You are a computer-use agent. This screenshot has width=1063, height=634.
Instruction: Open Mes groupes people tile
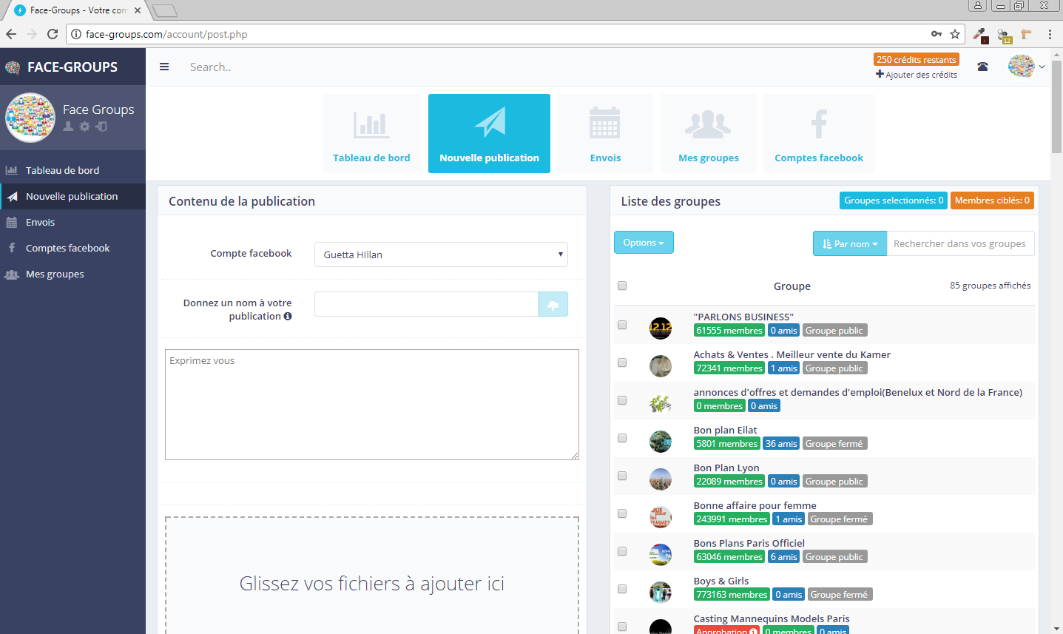click(708, 134)
